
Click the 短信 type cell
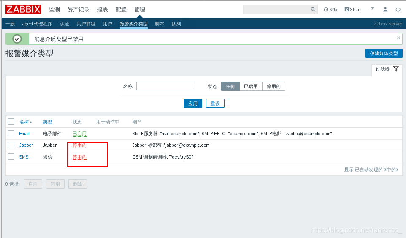48,157
